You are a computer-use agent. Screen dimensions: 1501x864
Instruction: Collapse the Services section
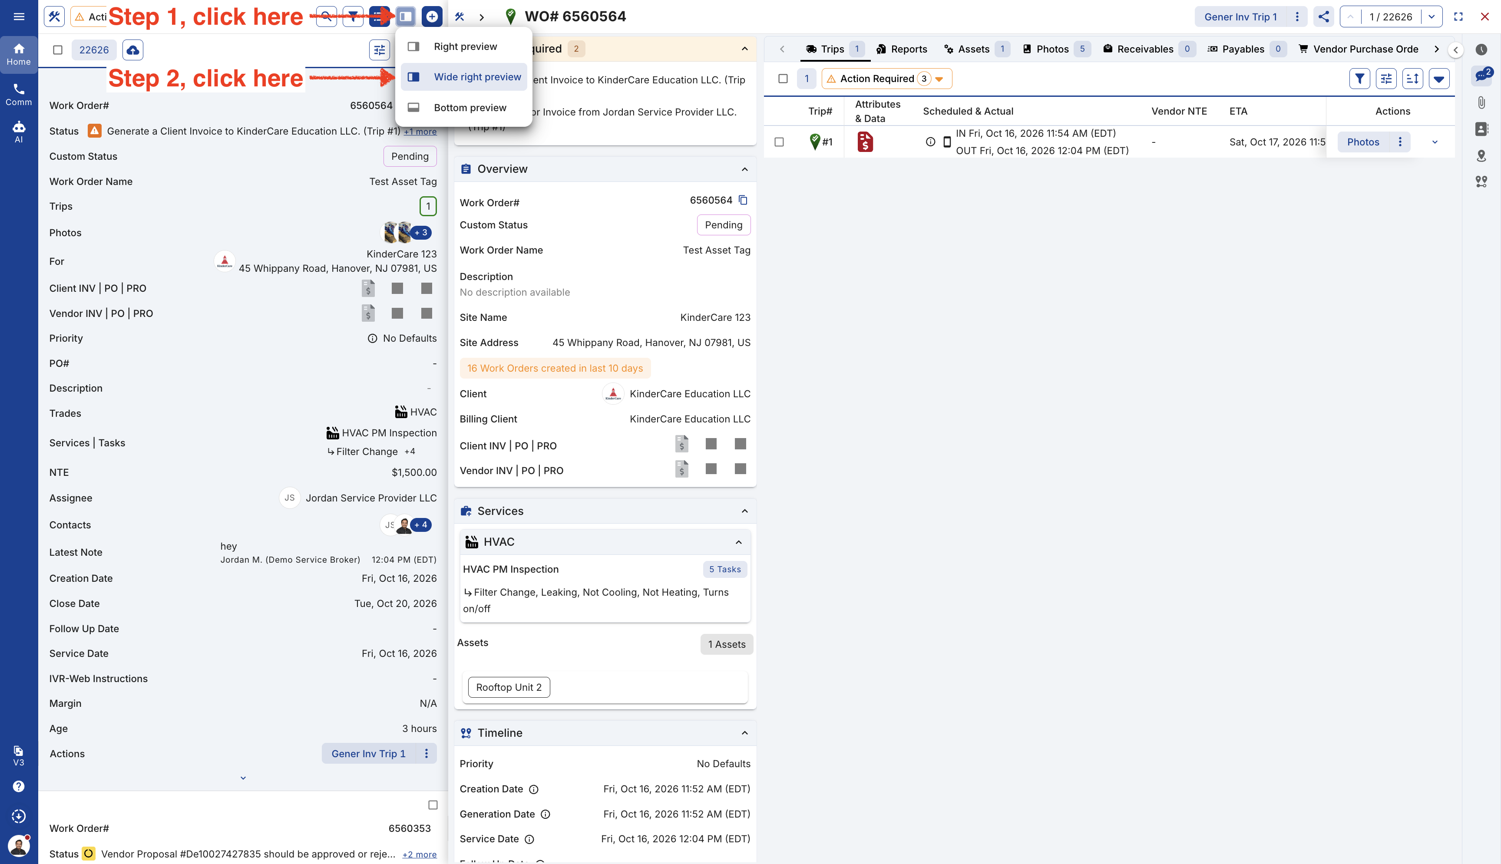(x=744, y=511)
